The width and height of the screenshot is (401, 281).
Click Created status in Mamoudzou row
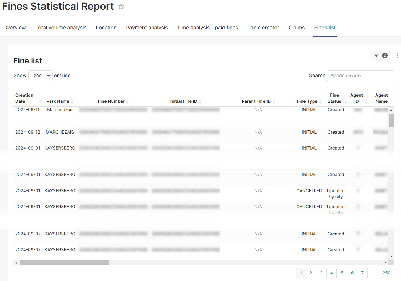tap(336, 110)
